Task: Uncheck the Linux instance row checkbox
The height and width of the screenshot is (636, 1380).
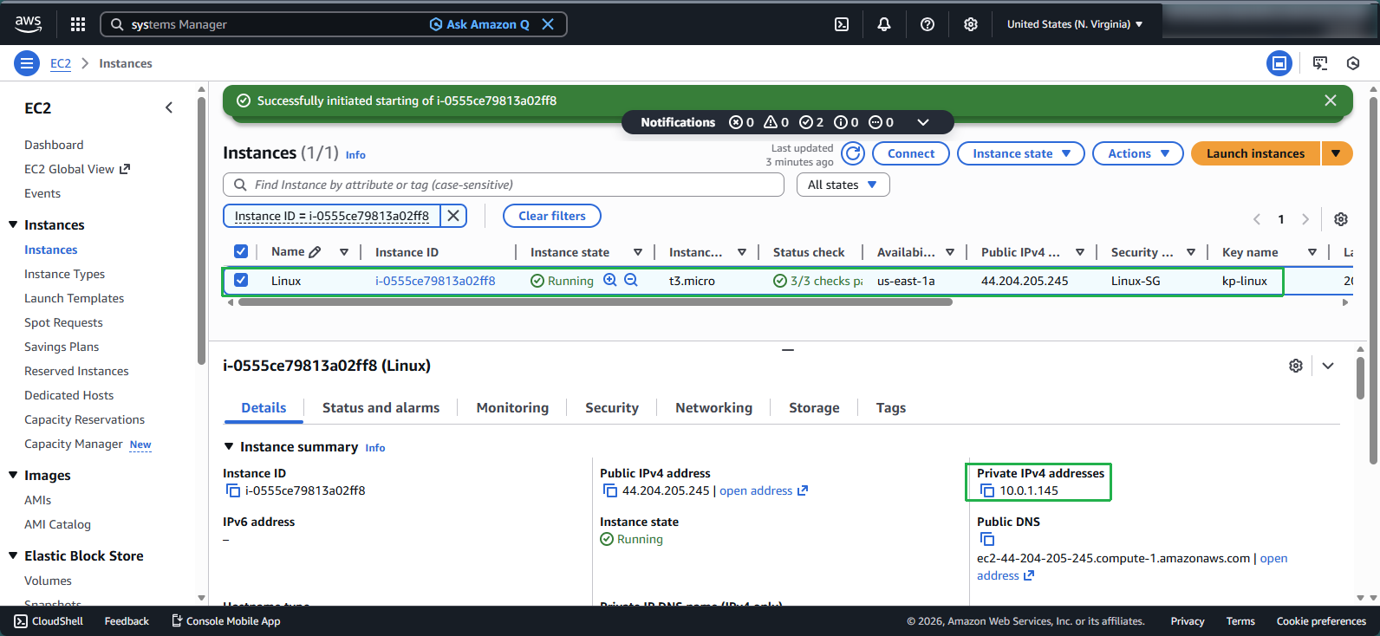Action: 241,280
